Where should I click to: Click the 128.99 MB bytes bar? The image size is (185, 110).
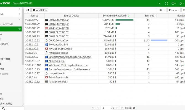[125, 20]
